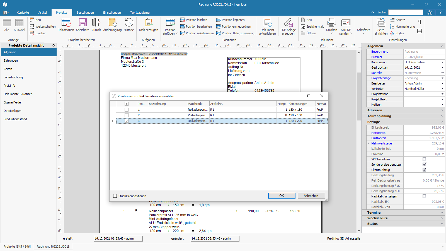Image resolution: width=446 pixels, height=251 pixels.
Task: Click Neu in Projekte bearbeiten group
Action: pos(35,20)
